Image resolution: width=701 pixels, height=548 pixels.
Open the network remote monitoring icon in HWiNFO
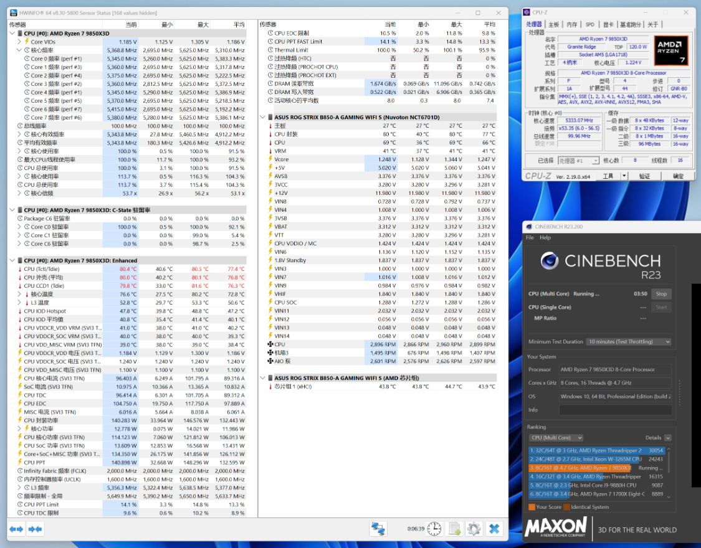378,529
